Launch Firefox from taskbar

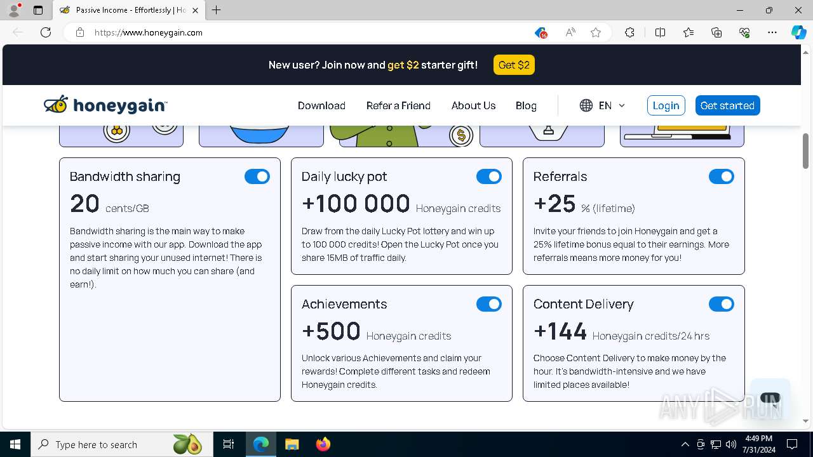pyautogui.click(x=323, y=444)
